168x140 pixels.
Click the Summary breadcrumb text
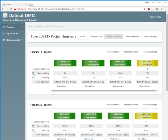pyautogui.click(x=59, y=26)
